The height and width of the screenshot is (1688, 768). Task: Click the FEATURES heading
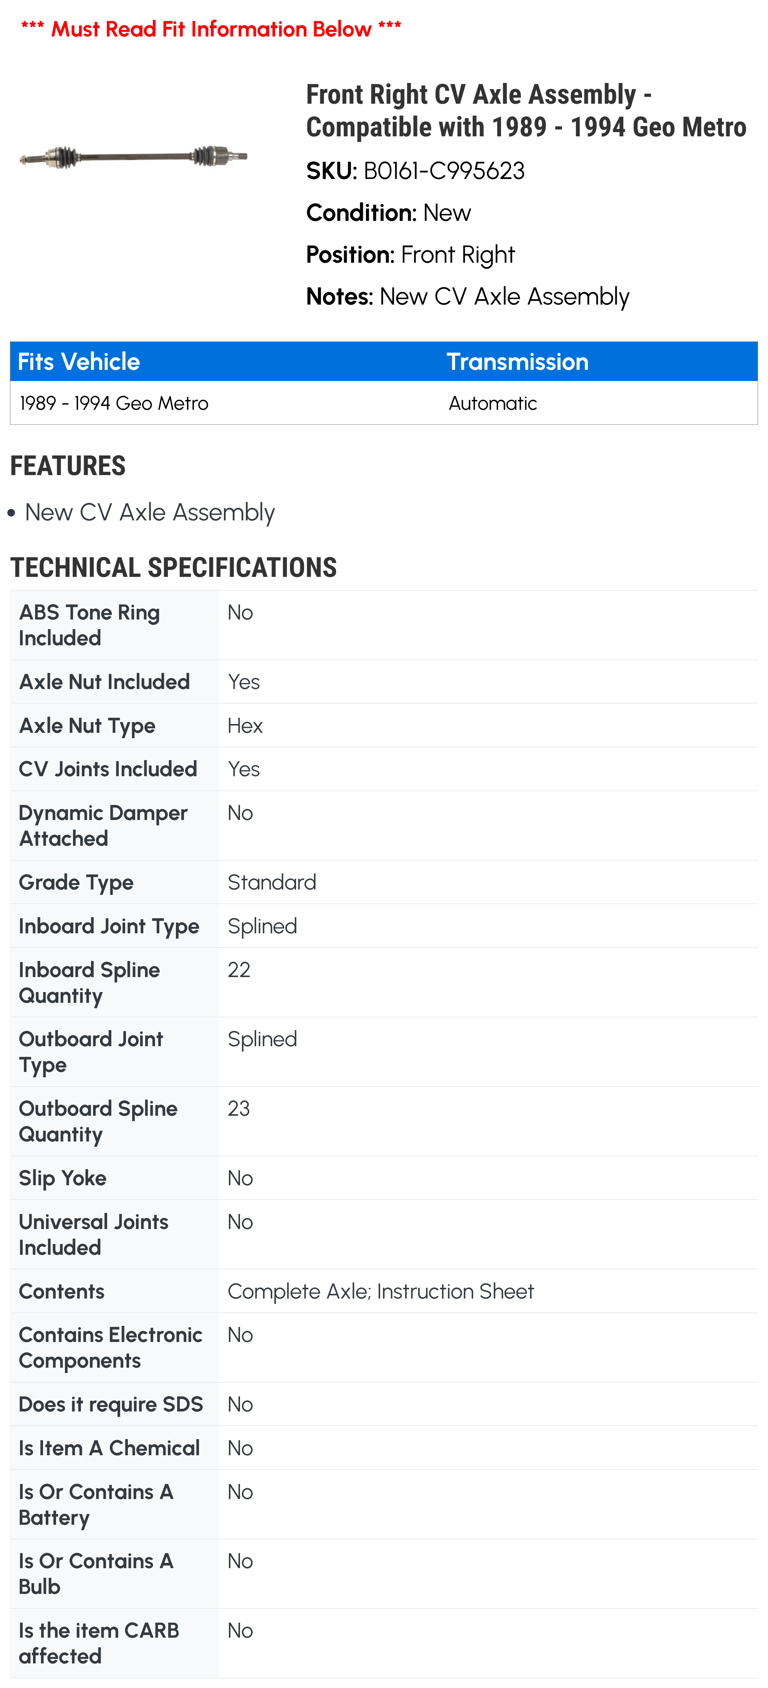(x=68, y=466)
